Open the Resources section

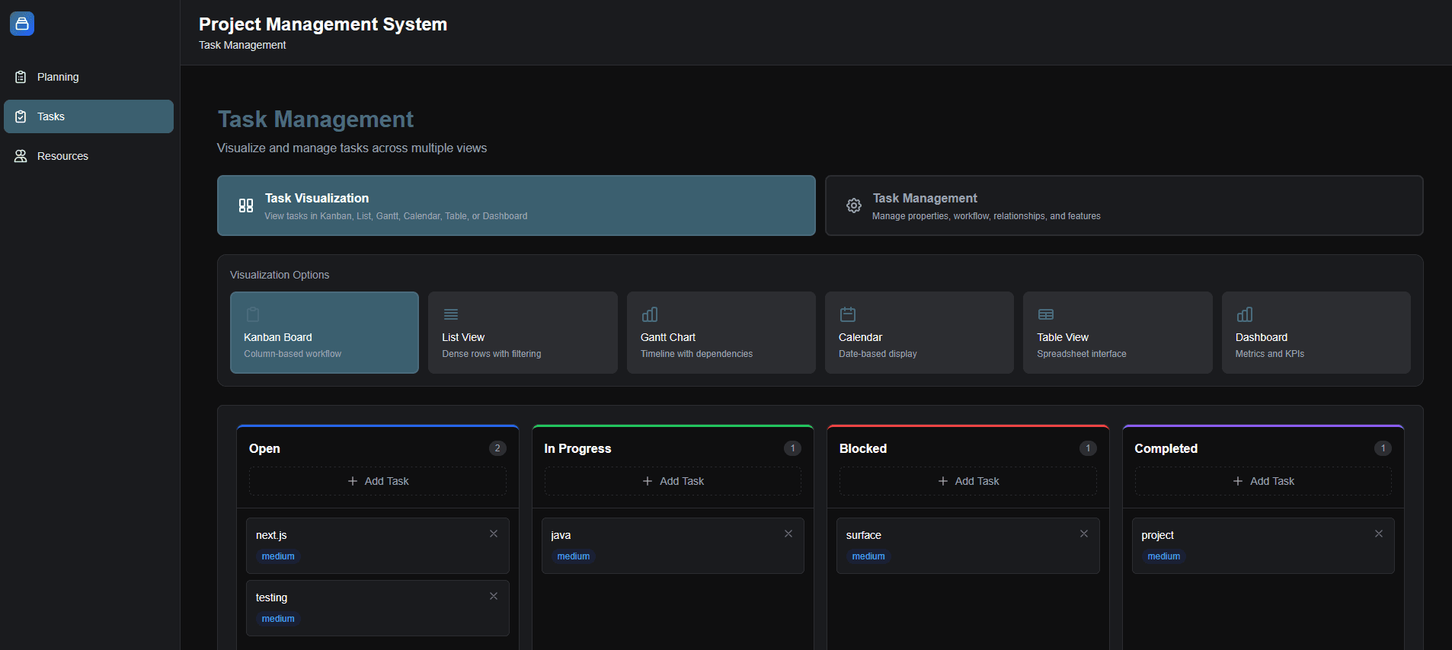pos(88,156)
